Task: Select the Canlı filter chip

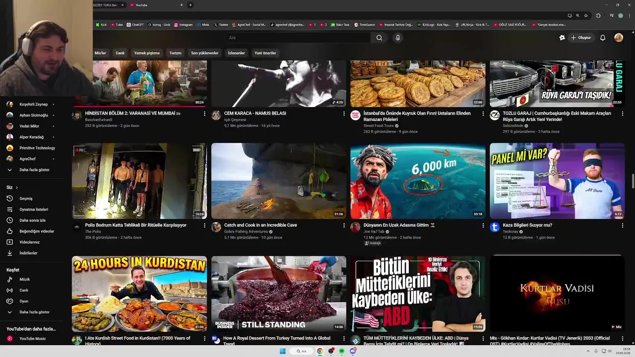Action: pyautogui.click(x=120, y=53)
